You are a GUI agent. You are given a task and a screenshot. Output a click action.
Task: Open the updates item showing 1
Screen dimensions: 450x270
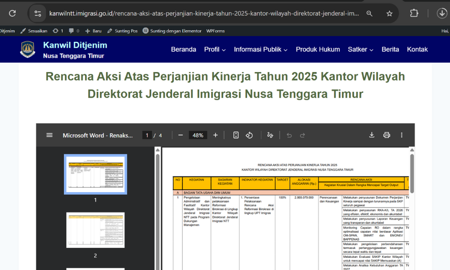coord(58,31)
